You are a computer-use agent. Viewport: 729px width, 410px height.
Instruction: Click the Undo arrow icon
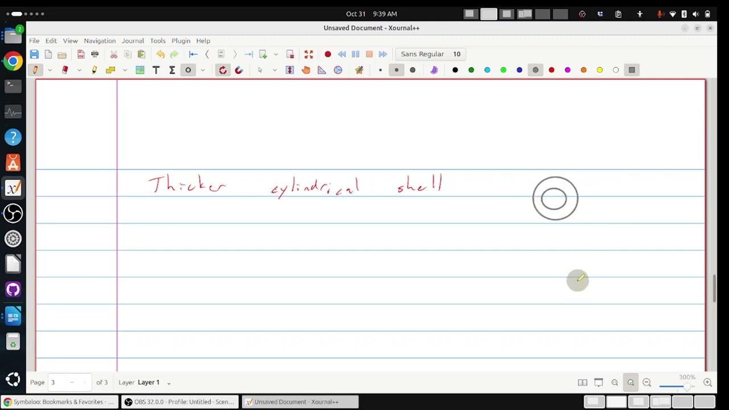pos(161,54)
